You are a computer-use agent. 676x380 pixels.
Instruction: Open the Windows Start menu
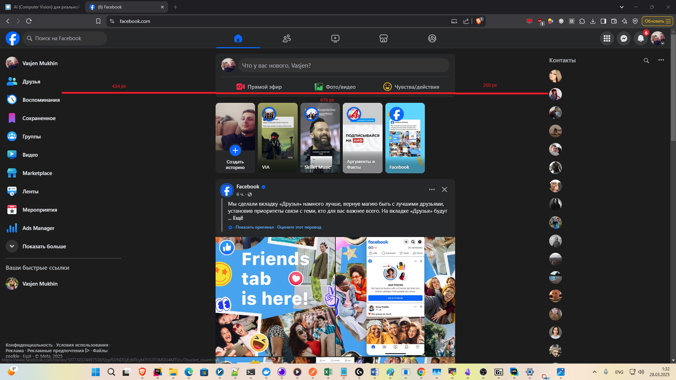95,372
